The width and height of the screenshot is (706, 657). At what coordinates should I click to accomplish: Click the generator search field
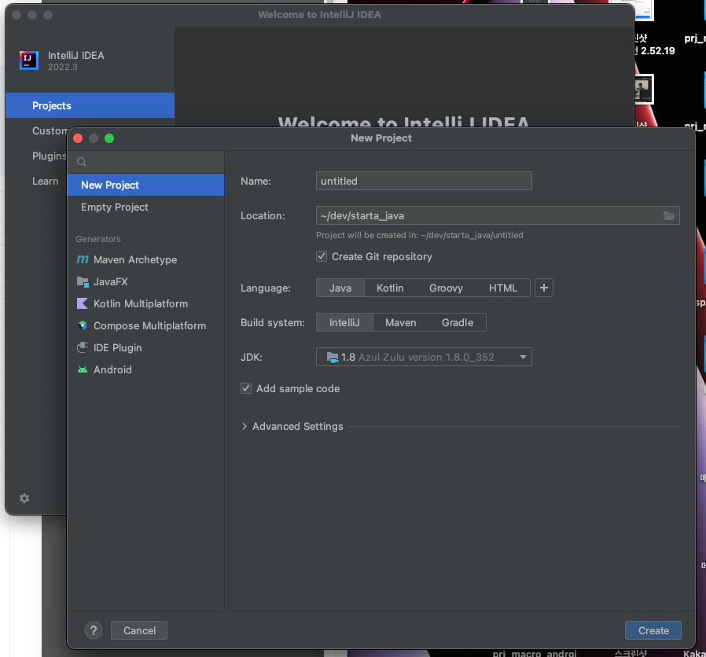[145, 162]
